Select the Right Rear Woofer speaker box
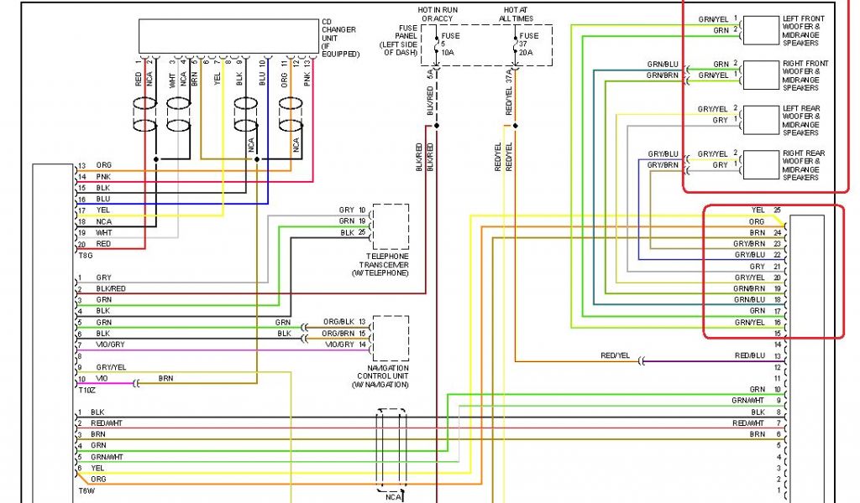Image resolution: width=860 pixels, height=503 pixels. tap(760, 165)
